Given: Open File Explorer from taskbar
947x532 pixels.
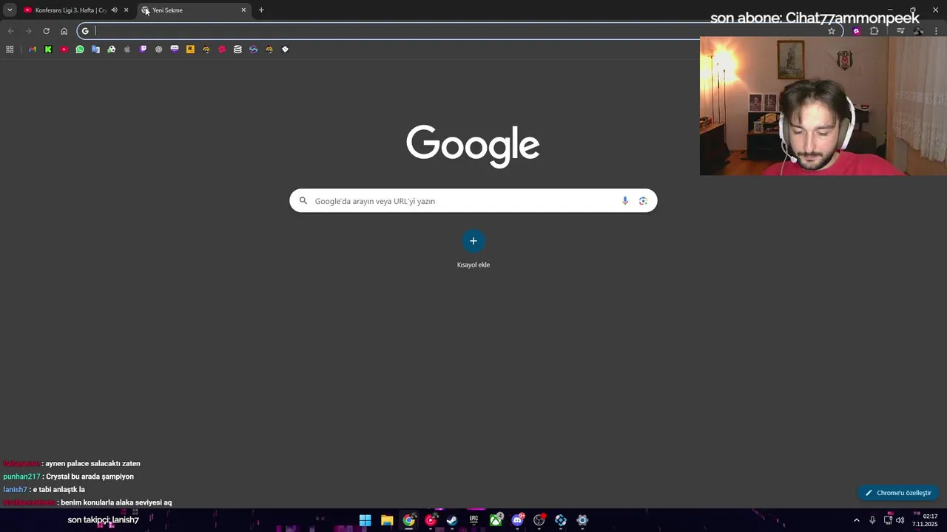Looking at the screenshot, I should tap(387, 520).
